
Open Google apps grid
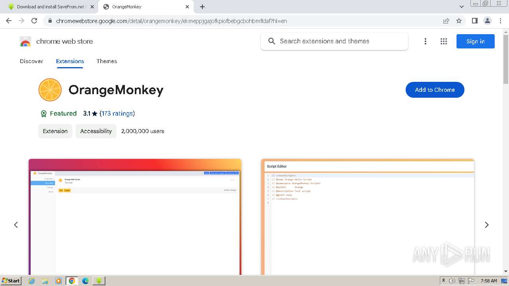pyautogui.click(x=444, y=41)
